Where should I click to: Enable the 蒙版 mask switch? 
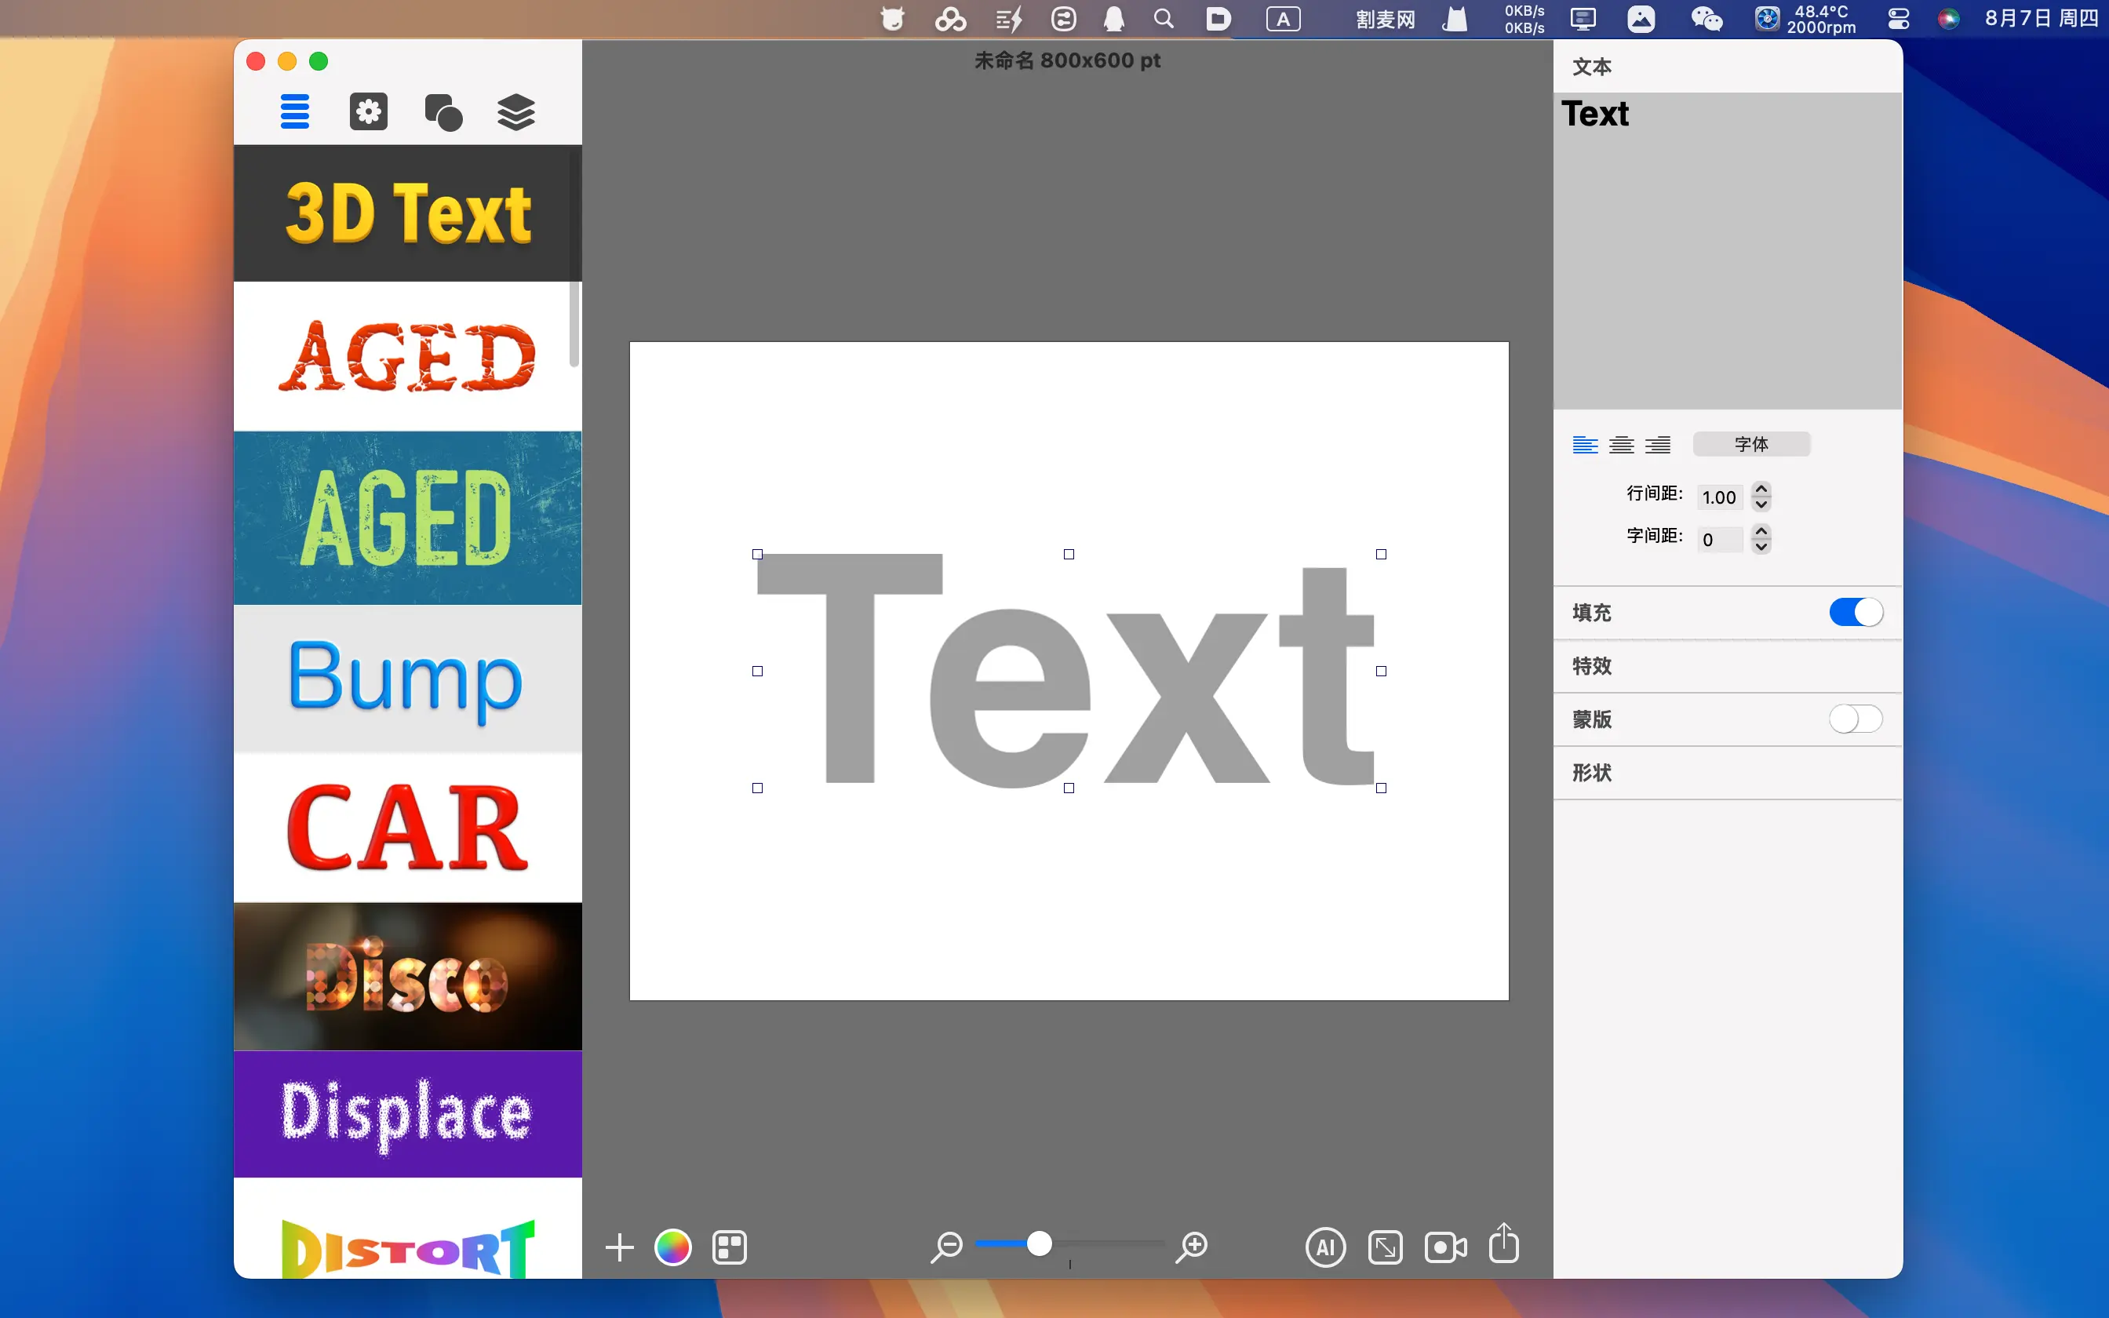(1856, 719)
